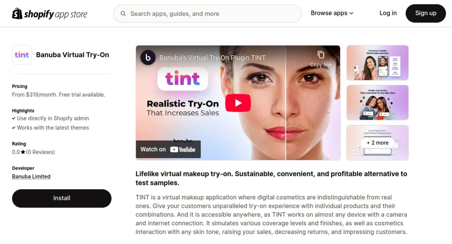Click the rating star icon
The width and height of the screenshot is (452, 244).
23,152
